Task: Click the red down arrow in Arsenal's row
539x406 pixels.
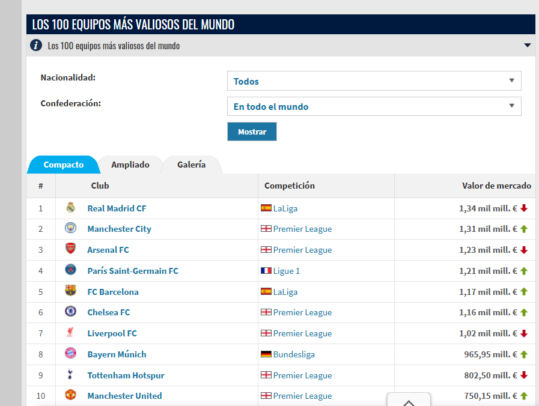Action: (524, 250)
